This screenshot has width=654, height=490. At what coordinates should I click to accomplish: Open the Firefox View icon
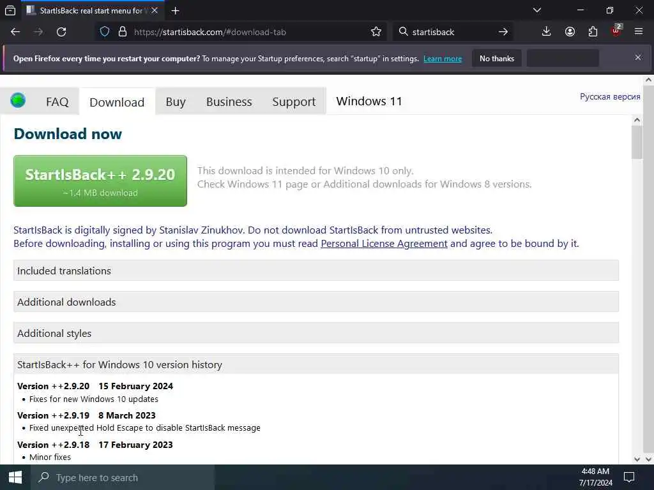[x=10, y=10]
